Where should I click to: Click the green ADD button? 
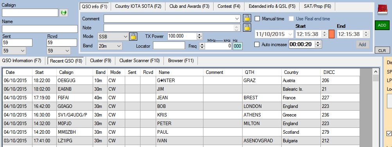click(382, 25)
